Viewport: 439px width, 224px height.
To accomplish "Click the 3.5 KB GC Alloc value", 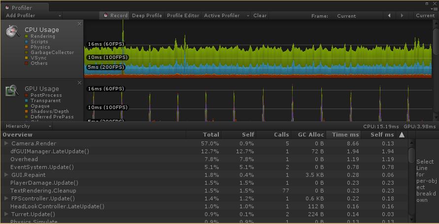I will [314, 175].
